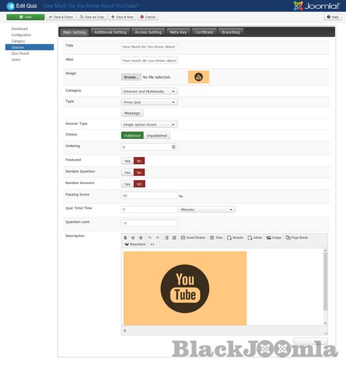Click the Save & Close button

pos(61,17)
